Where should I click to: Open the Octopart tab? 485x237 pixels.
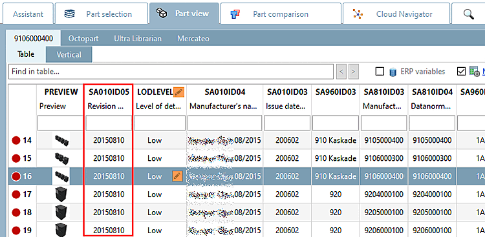[83, 39]
